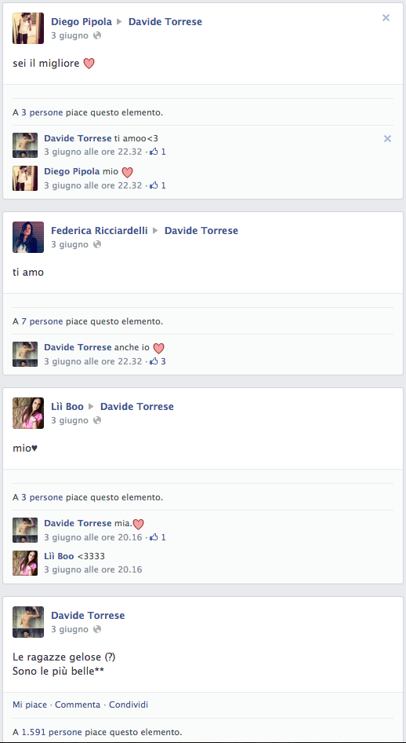Viewport: 406px width, 743px height.
Task: Open Federica Ricciardelli's profile name link
Action: [100, 231]
